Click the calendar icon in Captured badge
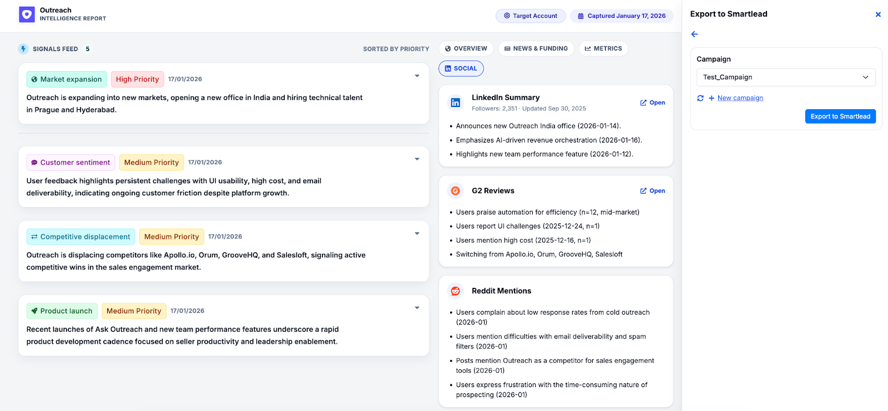Image resolution: width=888 pixels, height=411 pixels. click(581, 16)
